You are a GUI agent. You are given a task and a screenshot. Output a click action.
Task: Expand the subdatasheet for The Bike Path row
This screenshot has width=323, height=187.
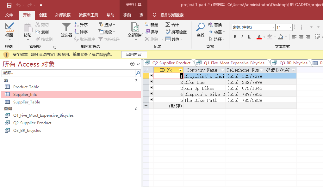click(x=152, y=100)
